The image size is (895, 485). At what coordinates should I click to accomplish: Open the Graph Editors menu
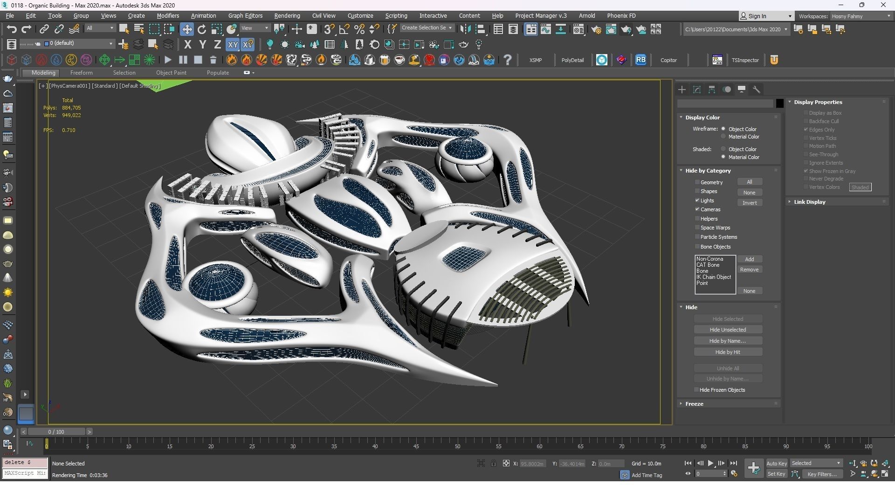coord(245,16)
